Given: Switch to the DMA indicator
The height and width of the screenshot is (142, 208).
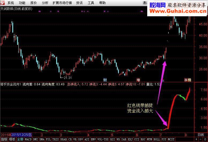Looking at the screenshot, I should pos(42,139).
